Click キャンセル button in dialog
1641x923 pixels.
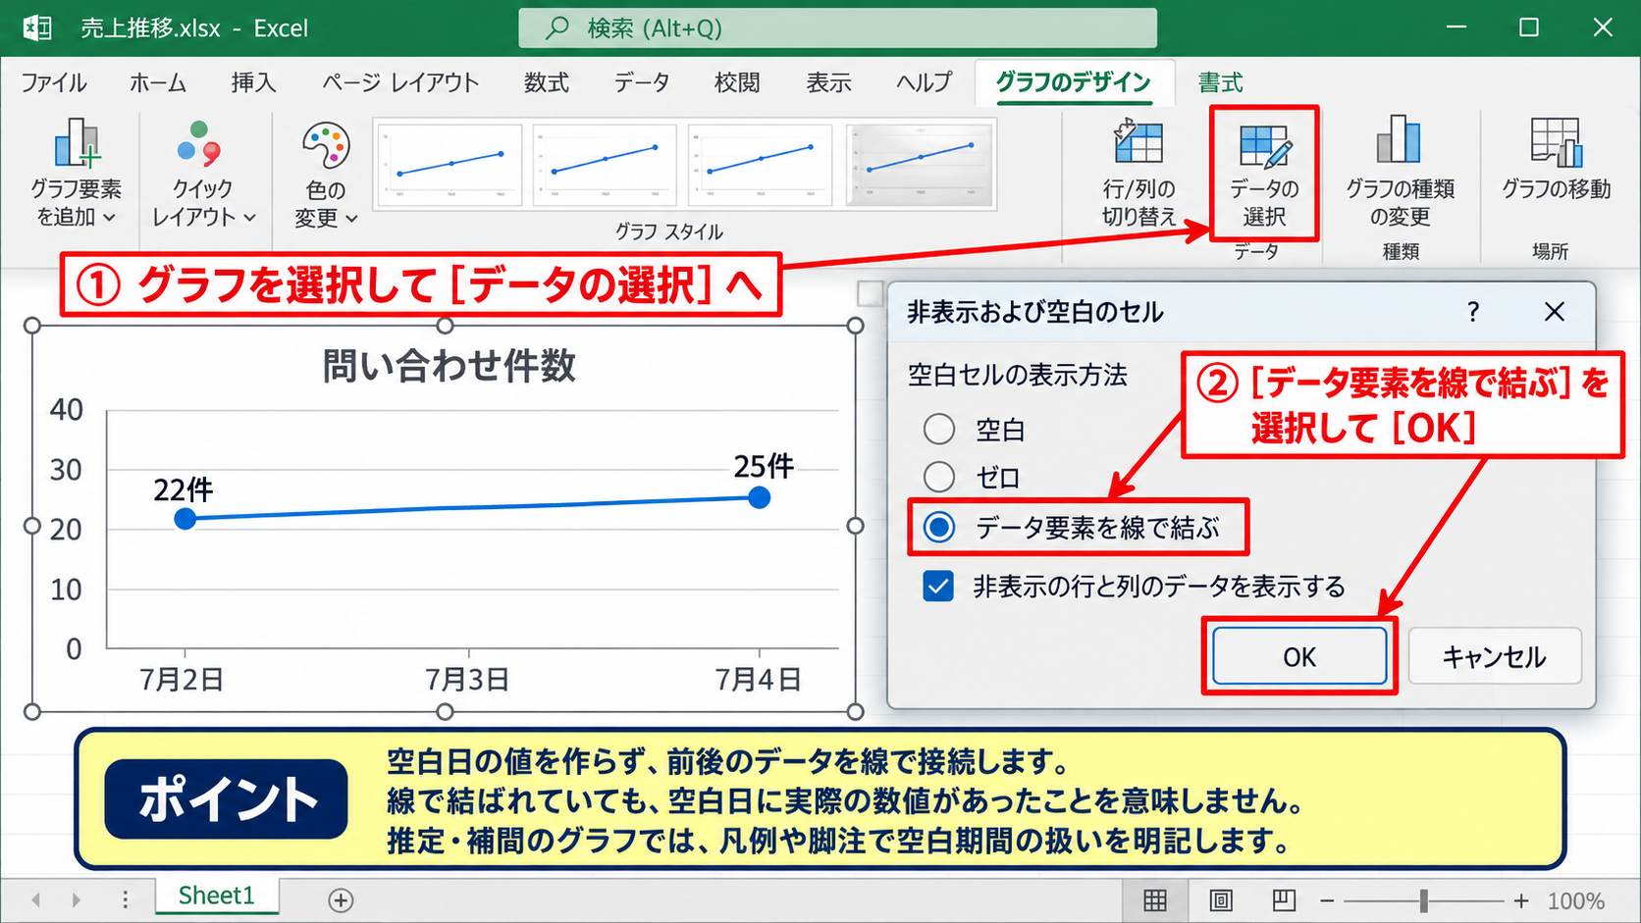coord(1495,656)
